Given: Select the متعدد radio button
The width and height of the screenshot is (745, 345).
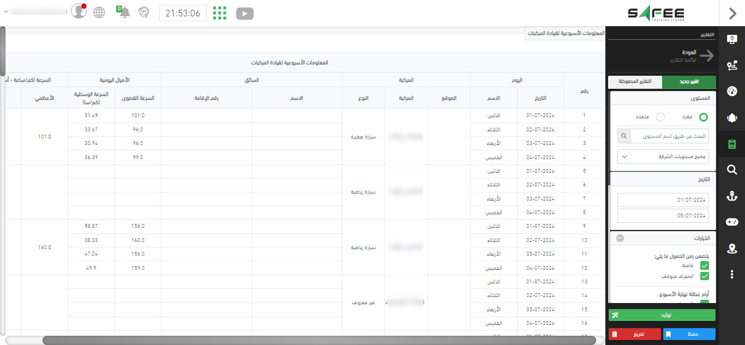Looking at the screenshot, I should (x=660, y=117).
